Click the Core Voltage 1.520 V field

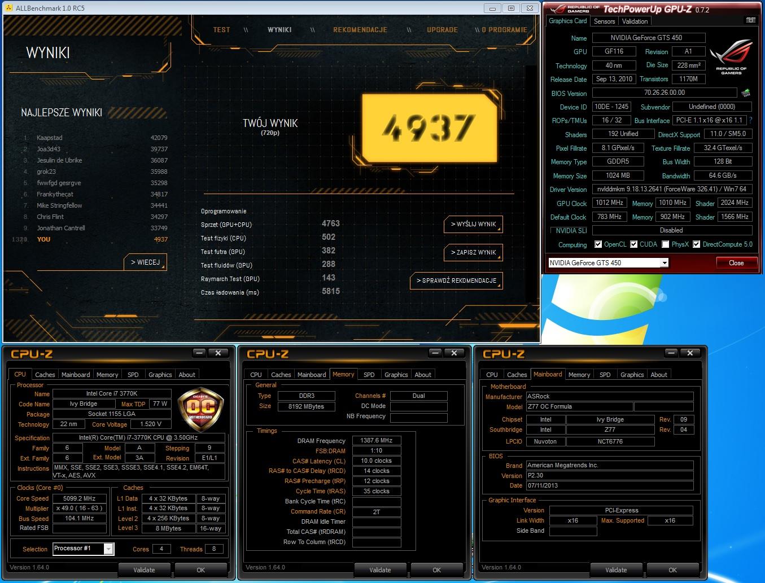(151, 424)
